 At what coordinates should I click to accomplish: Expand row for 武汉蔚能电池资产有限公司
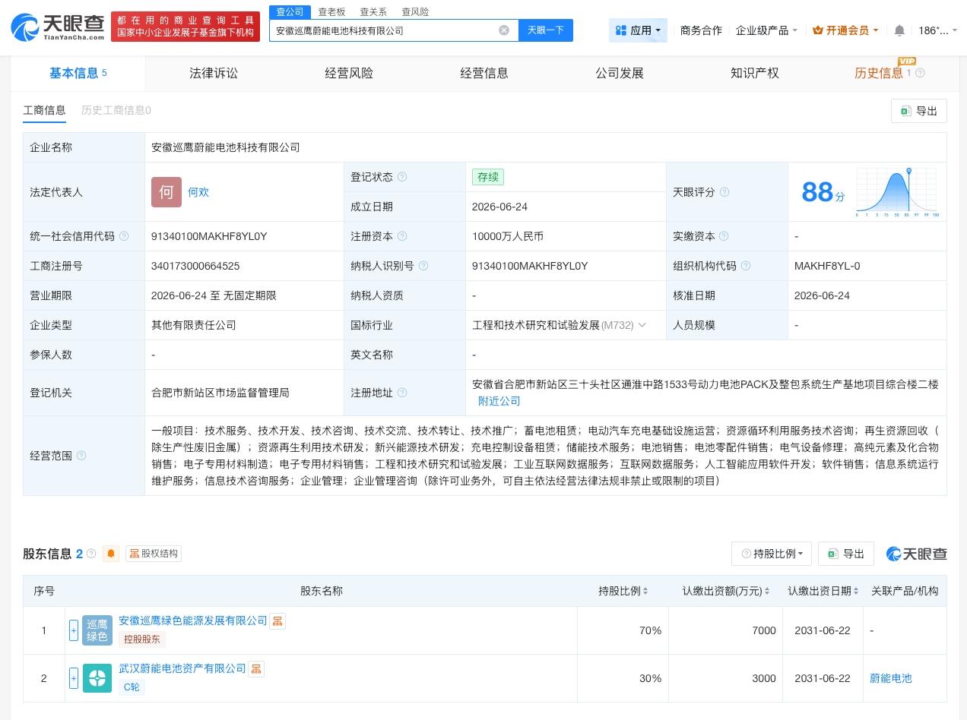(74, 678)
